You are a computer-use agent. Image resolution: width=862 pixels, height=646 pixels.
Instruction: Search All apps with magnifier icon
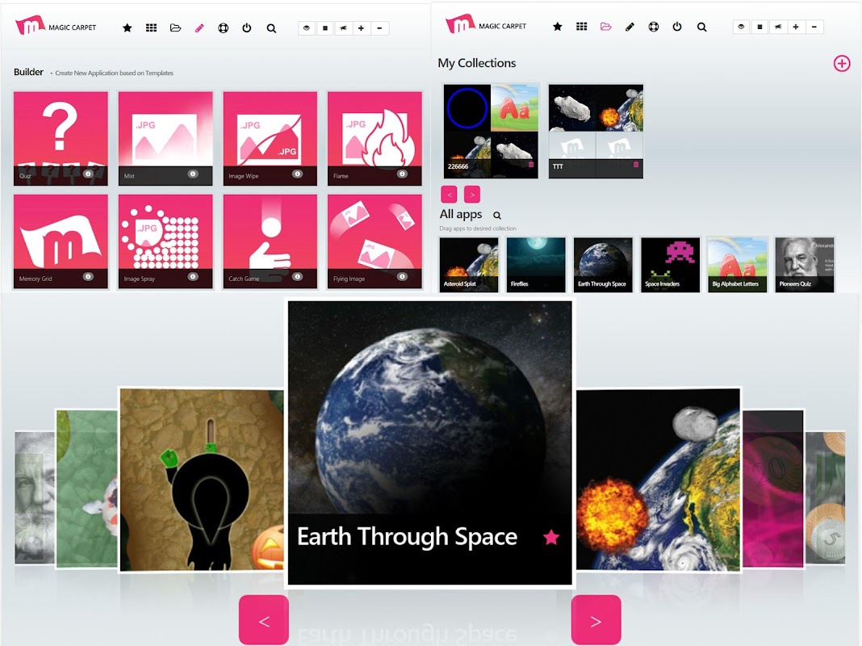[497, 216]
